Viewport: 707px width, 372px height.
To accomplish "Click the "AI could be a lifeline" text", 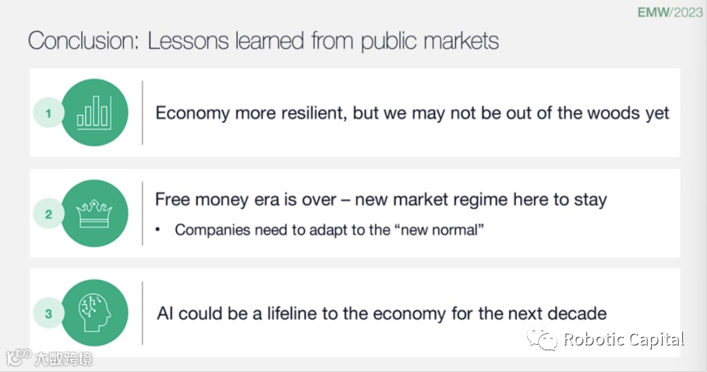I will [x=381, y=314].
